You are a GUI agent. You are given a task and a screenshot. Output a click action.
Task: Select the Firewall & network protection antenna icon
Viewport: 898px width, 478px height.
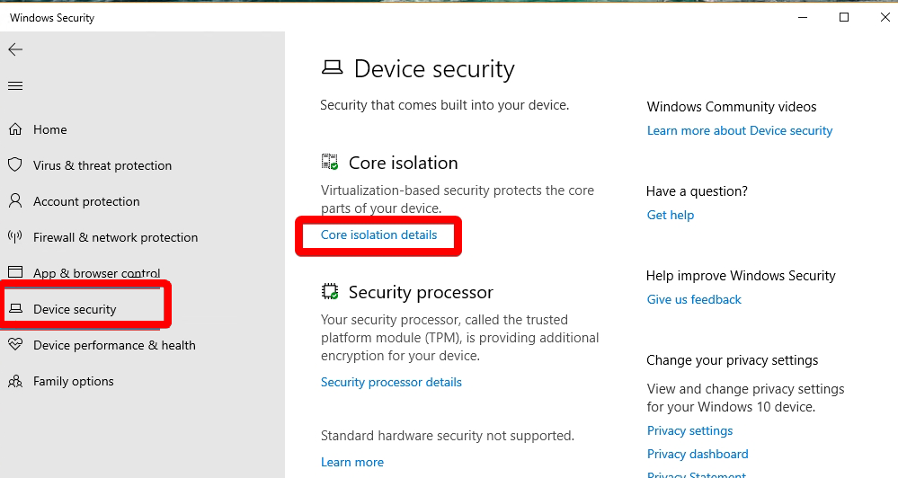tap(15, 236)
